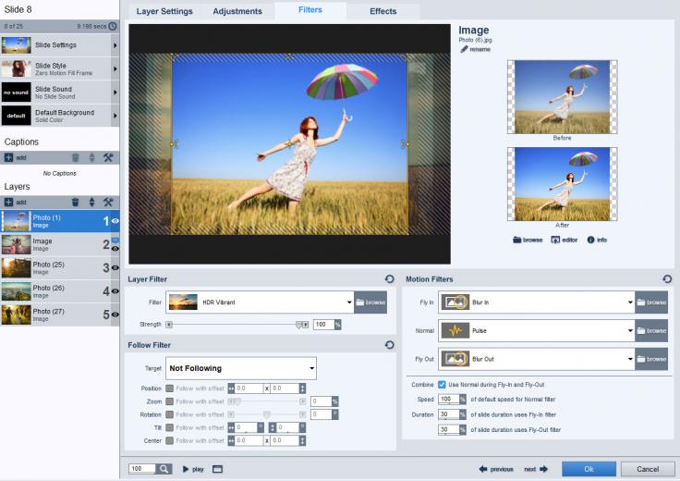Delete the selected layer with the trash icon
680x481 pixels.
(76, 202)
